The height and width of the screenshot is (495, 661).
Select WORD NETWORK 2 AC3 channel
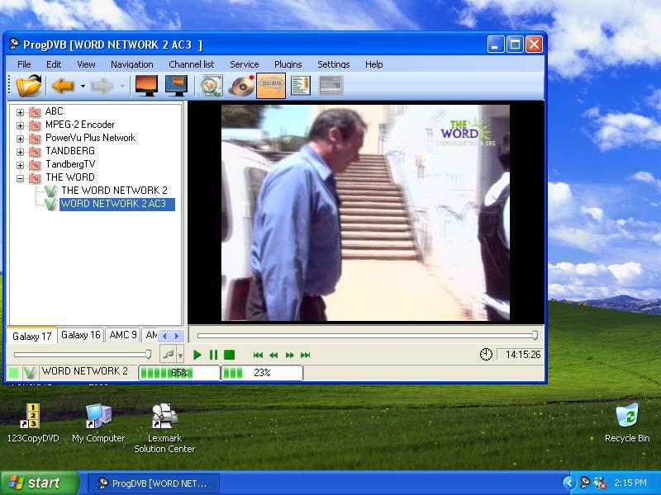click(117, 204)
